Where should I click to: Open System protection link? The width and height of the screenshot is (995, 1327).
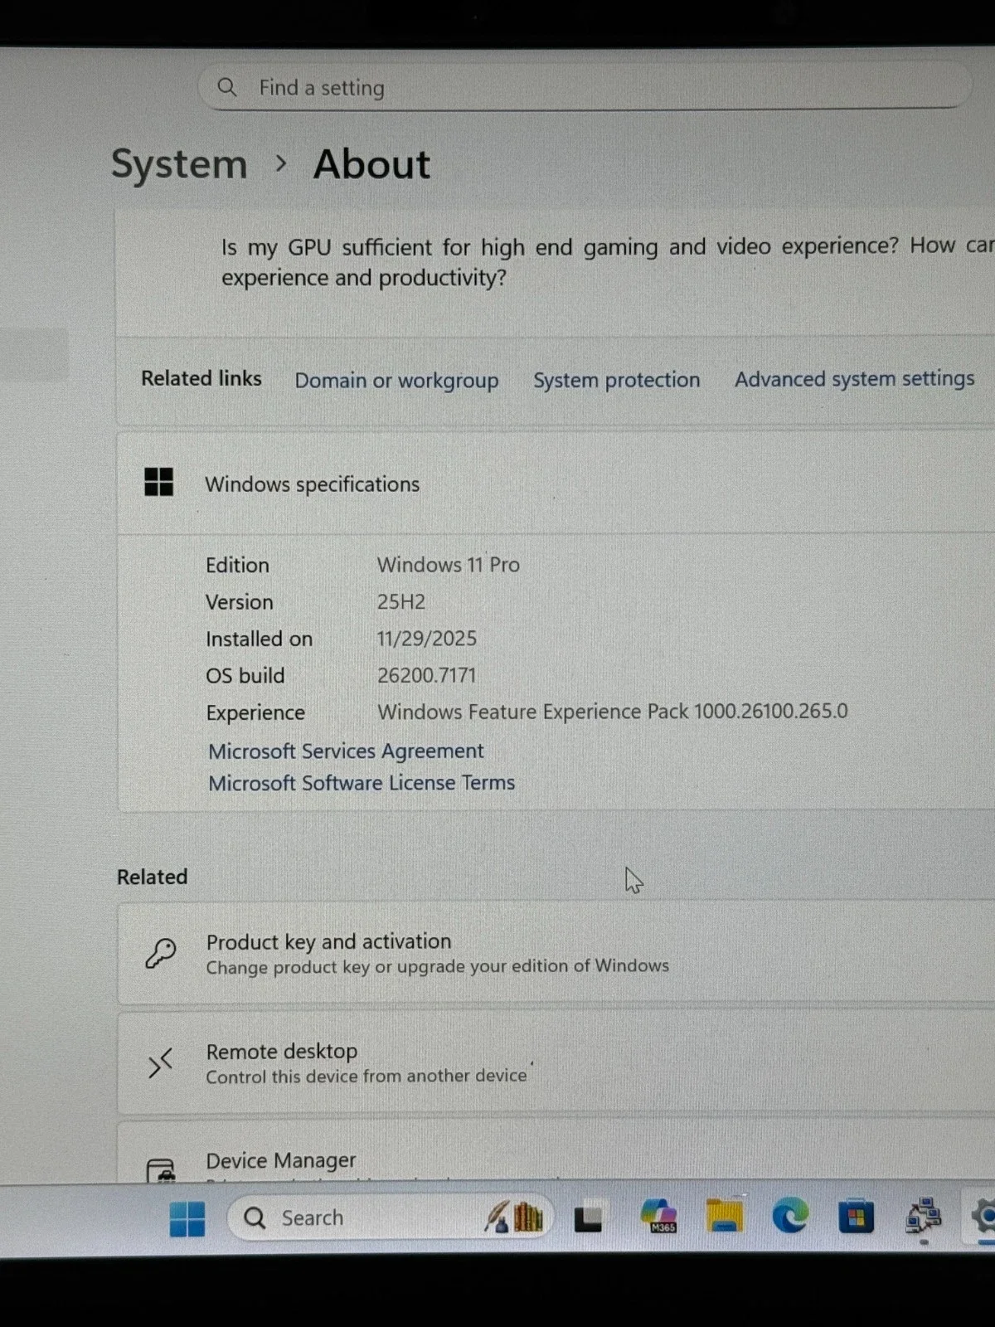(x=616, y=380)
